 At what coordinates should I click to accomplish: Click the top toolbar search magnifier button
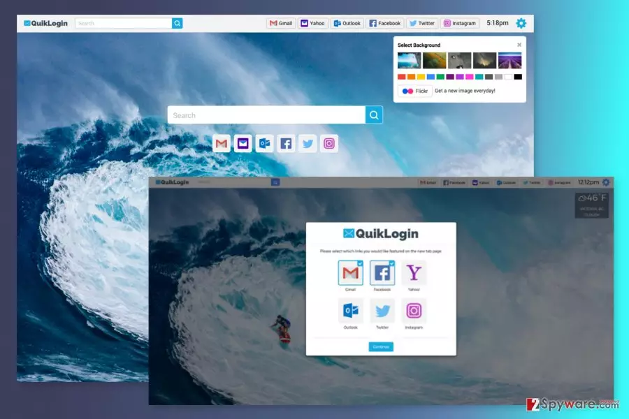coord(178,23)
